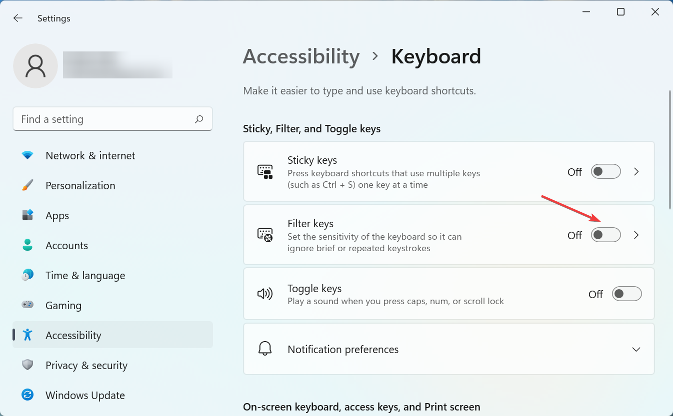This screenshot has height=416, width=673.
Task: Click the back arrow icon in Settings
Action: pyautogui.click(x=18, y=18)
